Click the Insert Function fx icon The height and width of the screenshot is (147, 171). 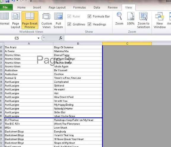(61, 38)
